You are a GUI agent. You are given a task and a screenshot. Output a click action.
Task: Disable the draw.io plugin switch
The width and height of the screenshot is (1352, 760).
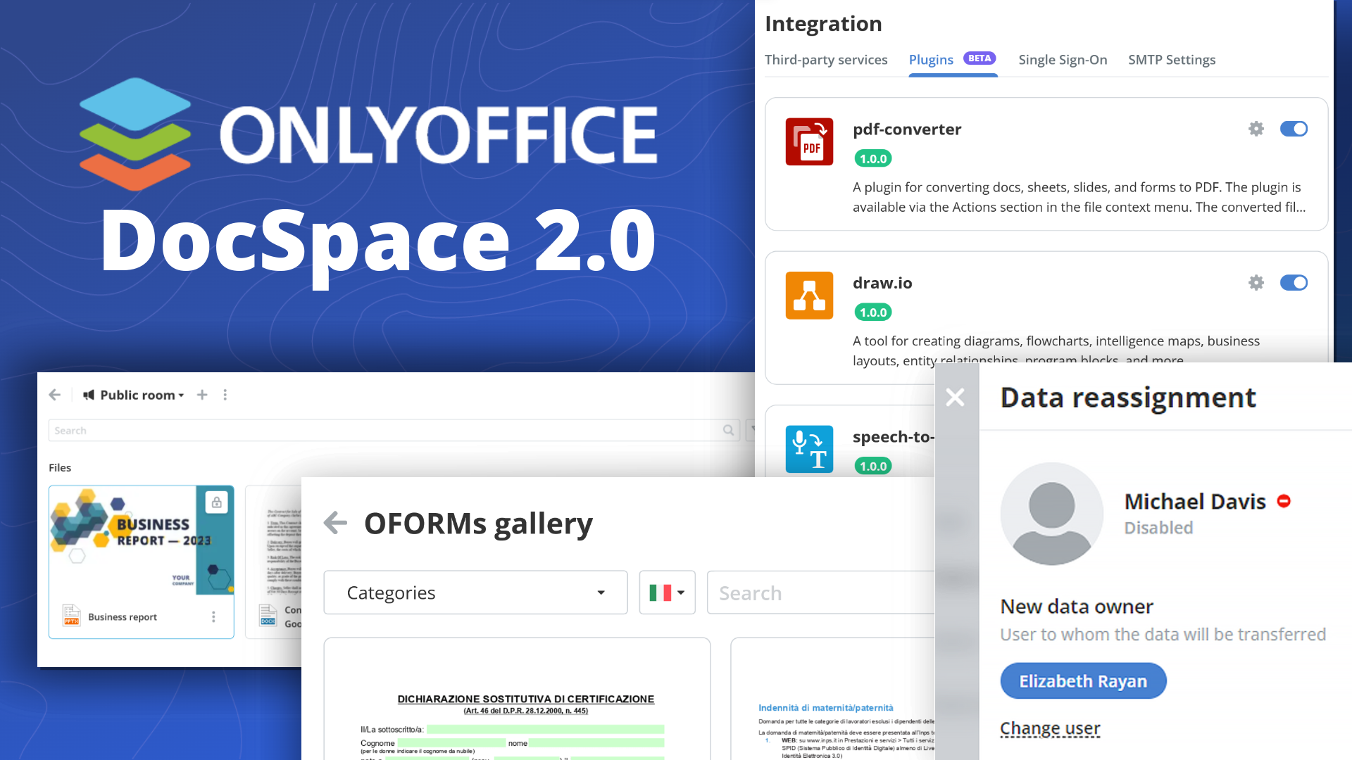click(x=1294, y=283)
